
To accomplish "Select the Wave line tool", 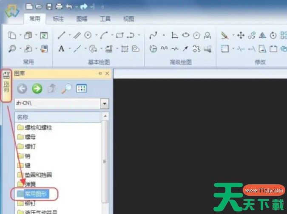I will pos(164,48).
